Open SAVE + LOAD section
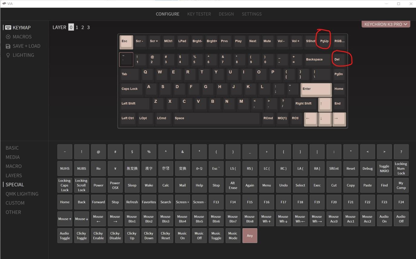416x259 pixels. pos(23,46)
